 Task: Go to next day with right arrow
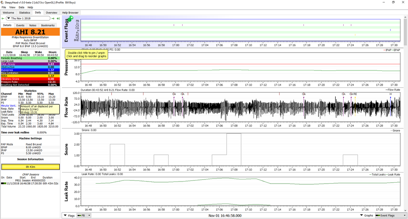pos(53,19)
